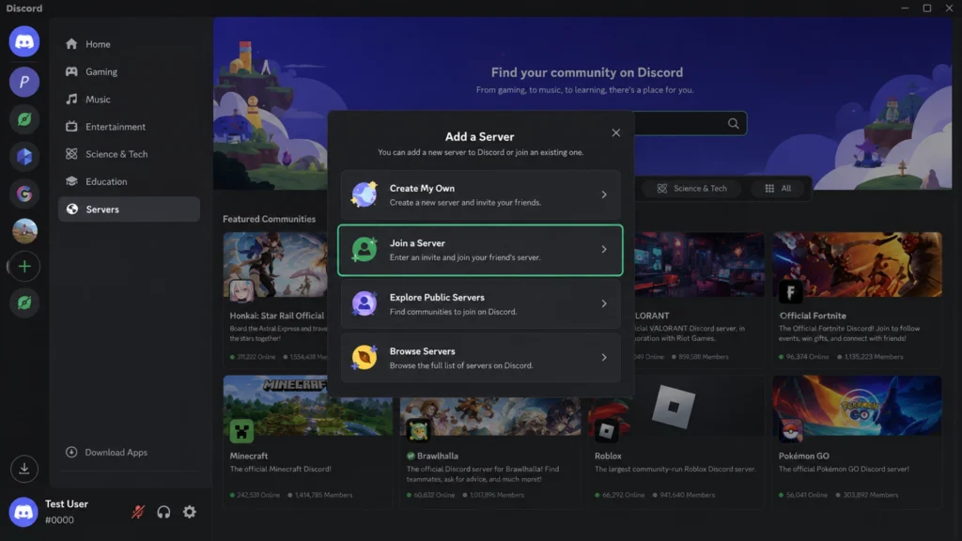Click the Minecraft creeper server icon

click(241, 430)
